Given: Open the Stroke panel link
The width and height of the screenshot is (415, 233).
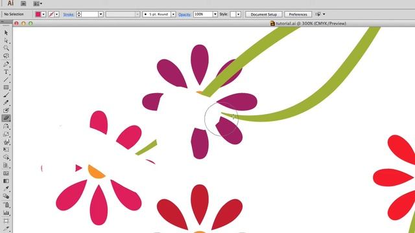Looking at the screenshot, I should tap(69, 14).
